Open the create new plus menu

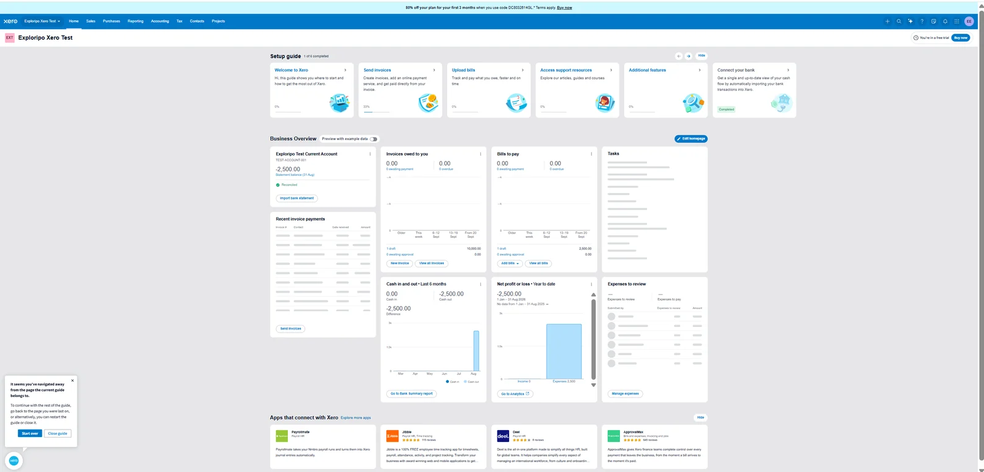pos(887,21)
